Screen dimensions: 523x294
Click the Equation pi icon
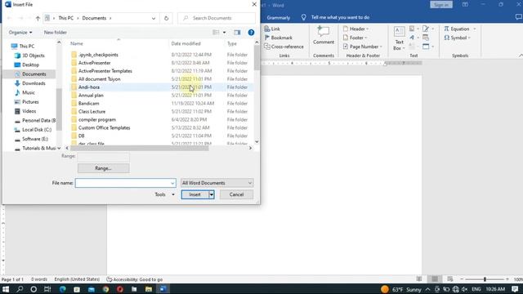coord(446,29)
